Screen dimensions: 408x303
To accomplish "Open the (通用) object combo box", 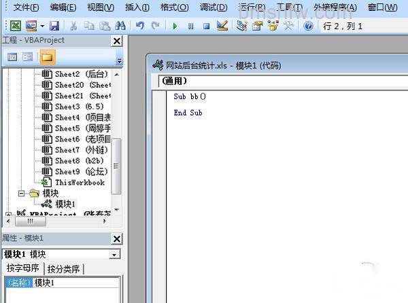I will tap(283, 81).
